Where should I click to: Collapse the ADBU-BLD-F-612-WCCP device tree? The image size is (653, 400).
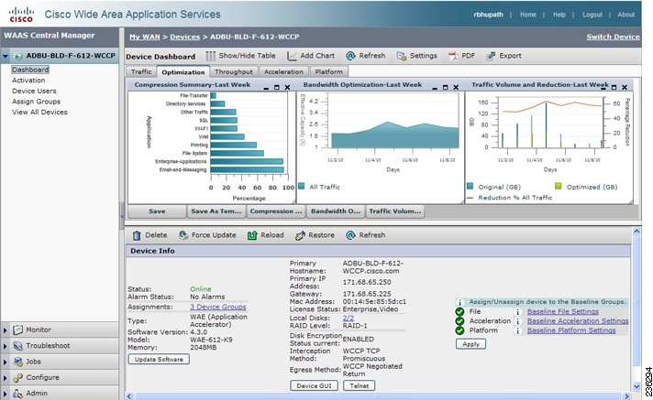click(6, 56)
